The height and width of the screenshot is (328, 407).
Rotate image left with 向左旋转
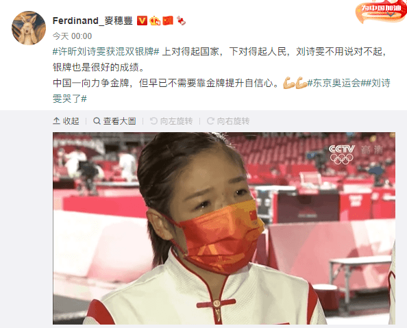click(171, 121)
